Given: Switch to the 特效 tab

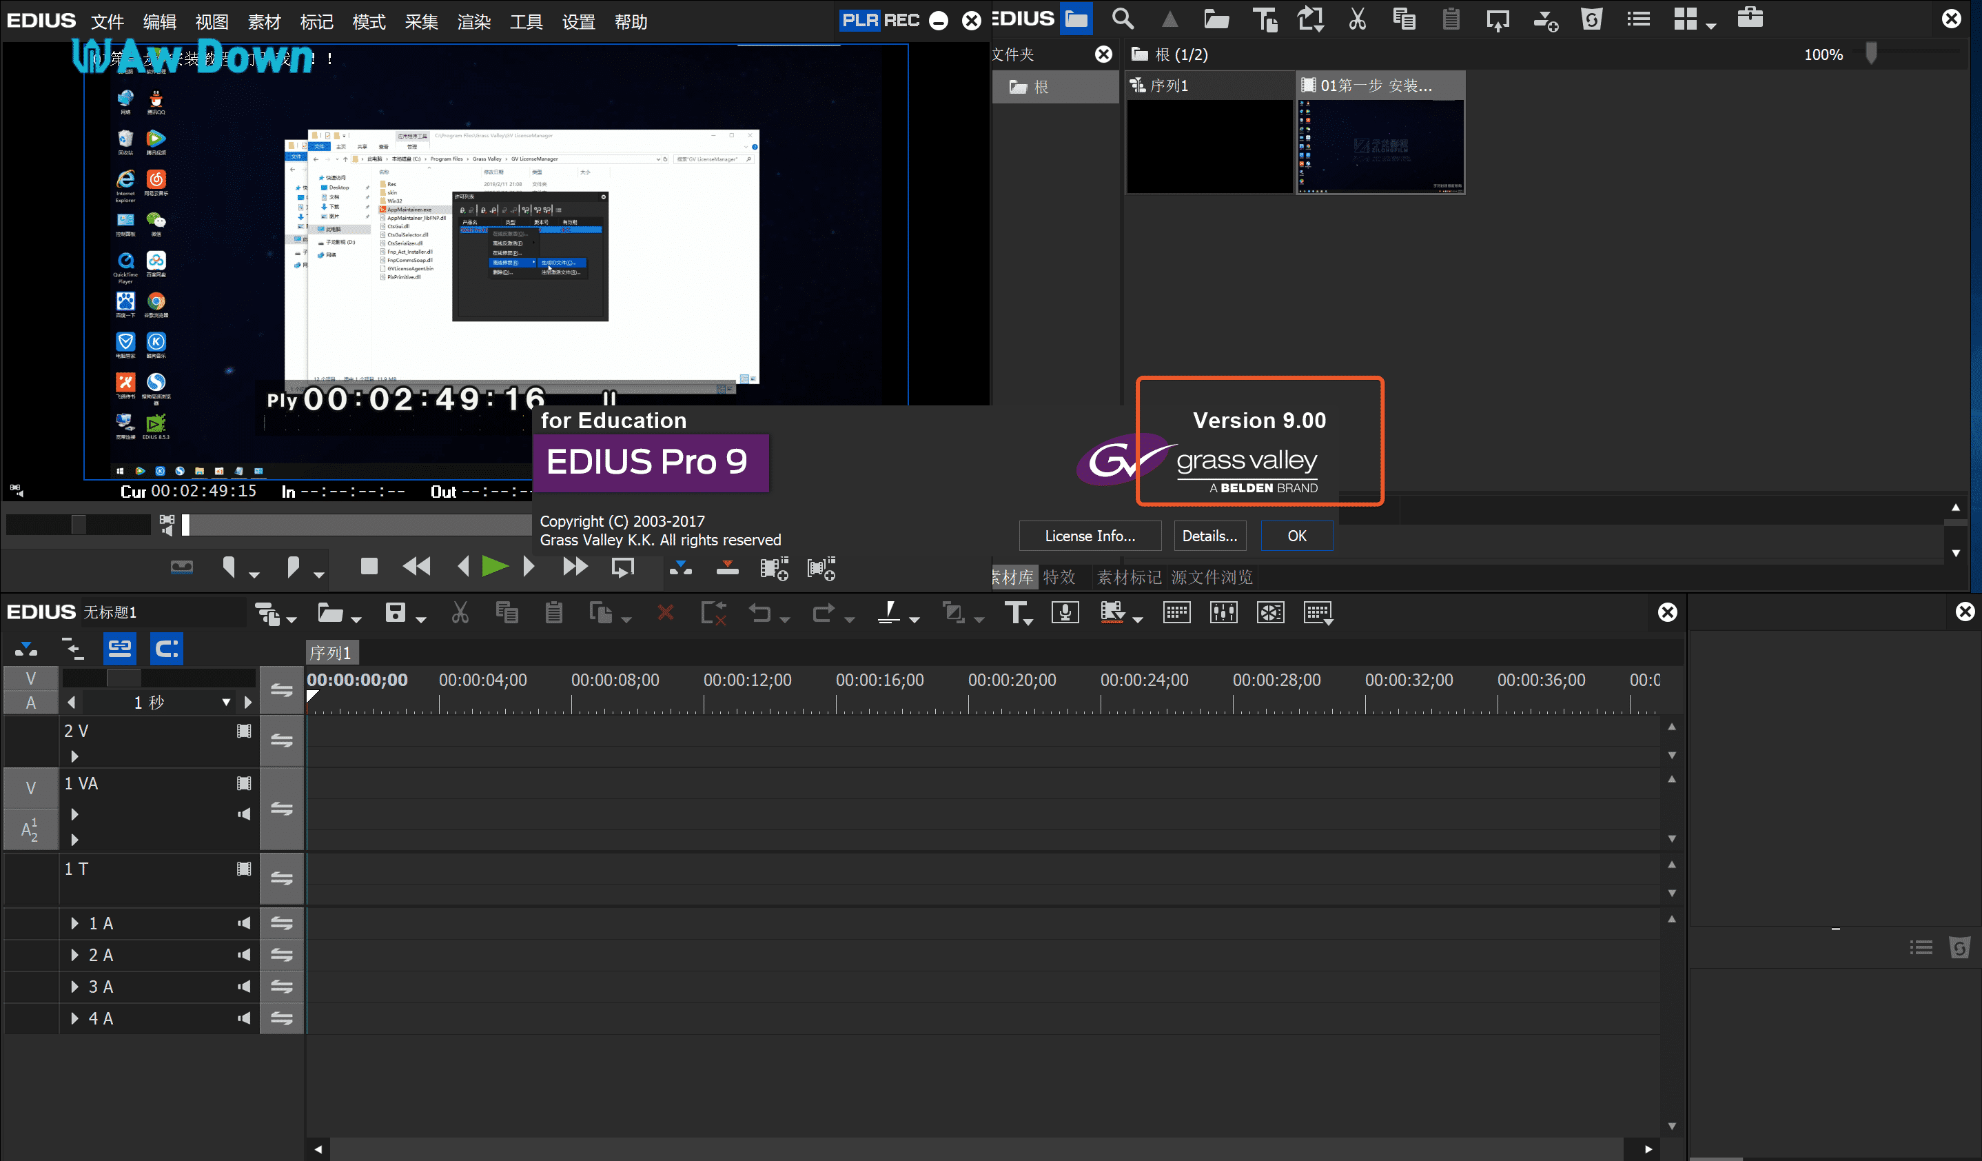Looking at the screenshot, I should pos(1059,577).
